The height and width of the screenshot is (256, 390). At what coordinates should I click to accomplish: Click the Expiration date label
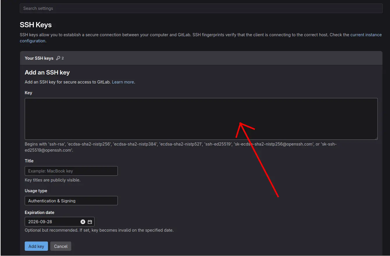point(40,213)
